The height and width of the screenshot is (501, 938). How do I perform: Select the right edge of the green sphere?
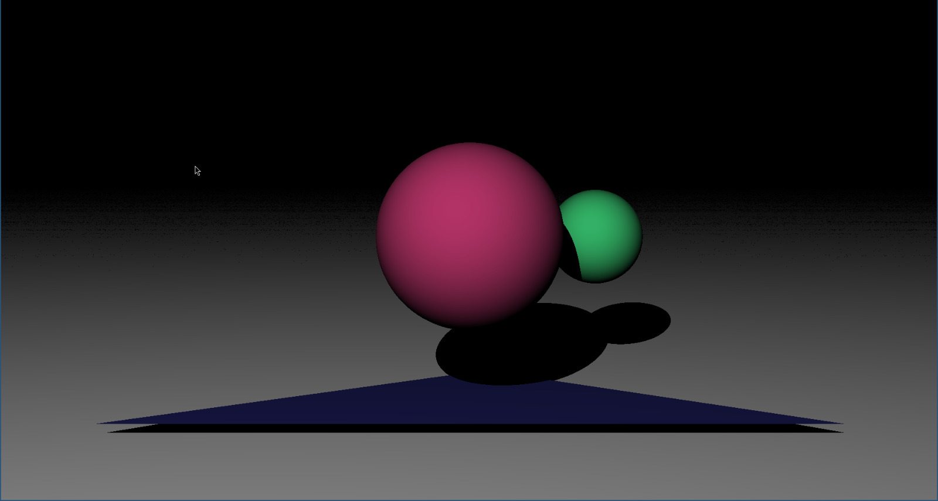[x=640, y=236]
